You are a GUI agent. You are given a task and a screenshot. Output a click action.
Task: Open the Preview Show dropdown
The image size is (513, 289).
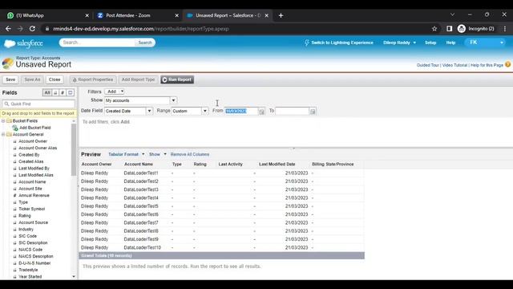(158, 154)
